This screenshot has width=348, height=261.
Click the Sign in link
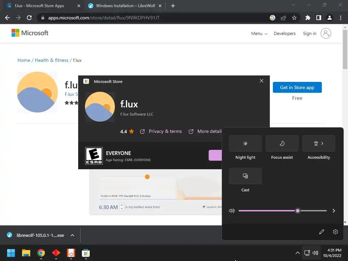[x=310, y=34]
